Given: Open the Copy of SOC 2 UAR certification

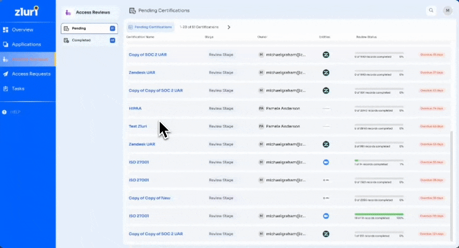Looking at the screenshot, I should (147, 55).
